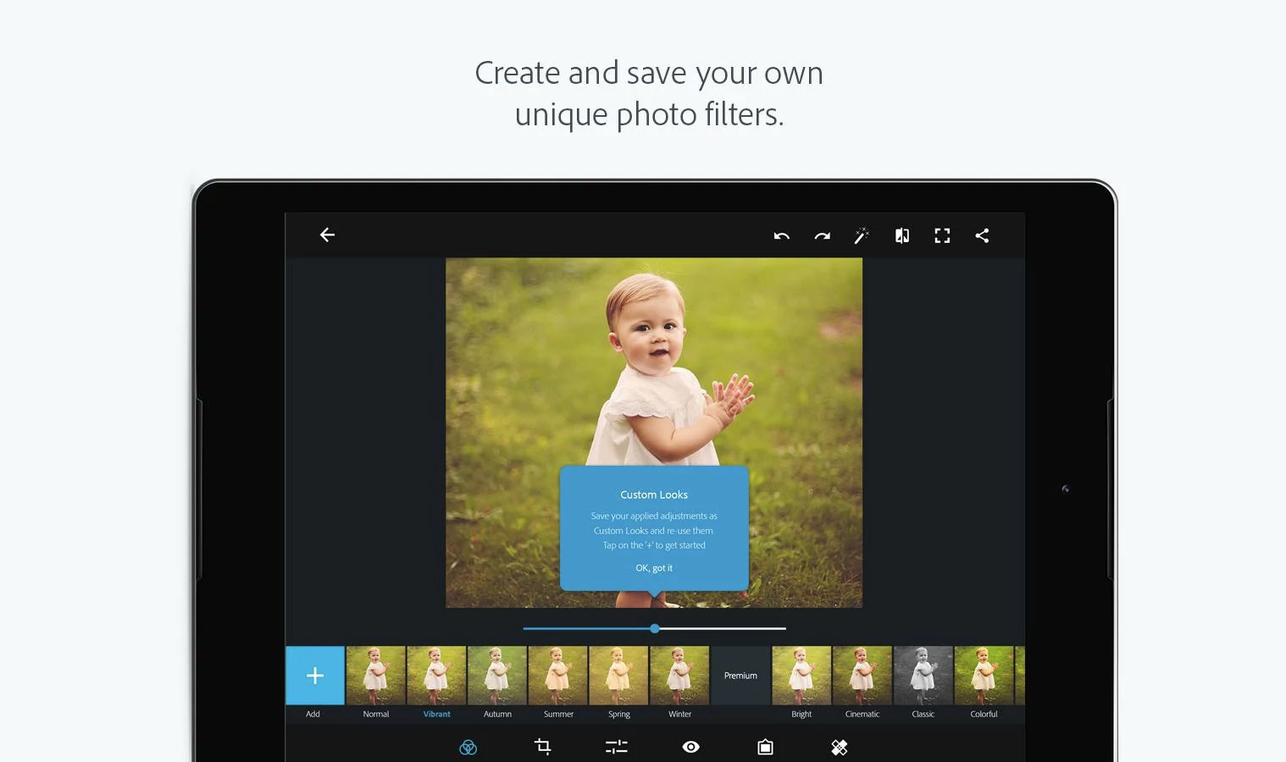Toggle the before/after compare icon
This screenshot has height=762, width=1286.
pyautogui.click(x=902, y=236)
